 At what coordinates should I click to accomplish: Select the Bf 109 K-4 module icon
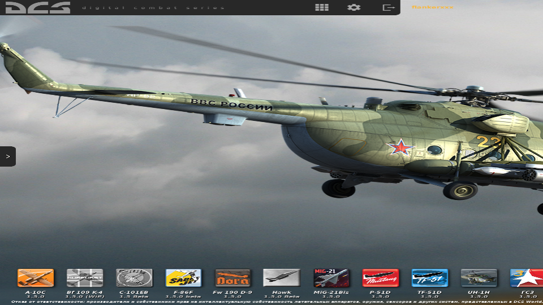coord(85,278)
